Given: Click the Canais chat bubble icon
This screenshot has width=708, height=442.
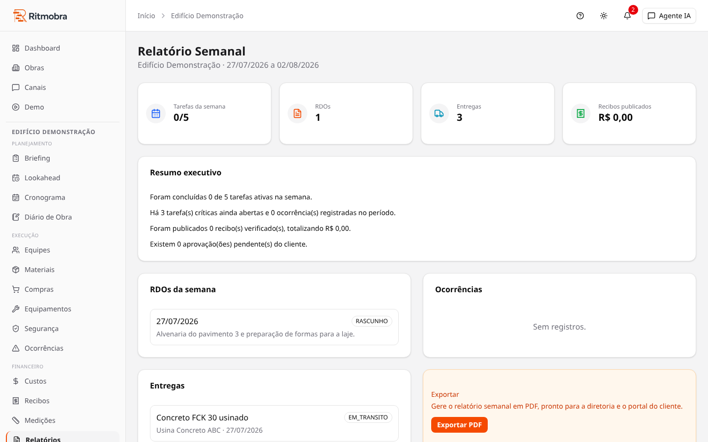Looking at the screenshot, I should click(16, 87).
